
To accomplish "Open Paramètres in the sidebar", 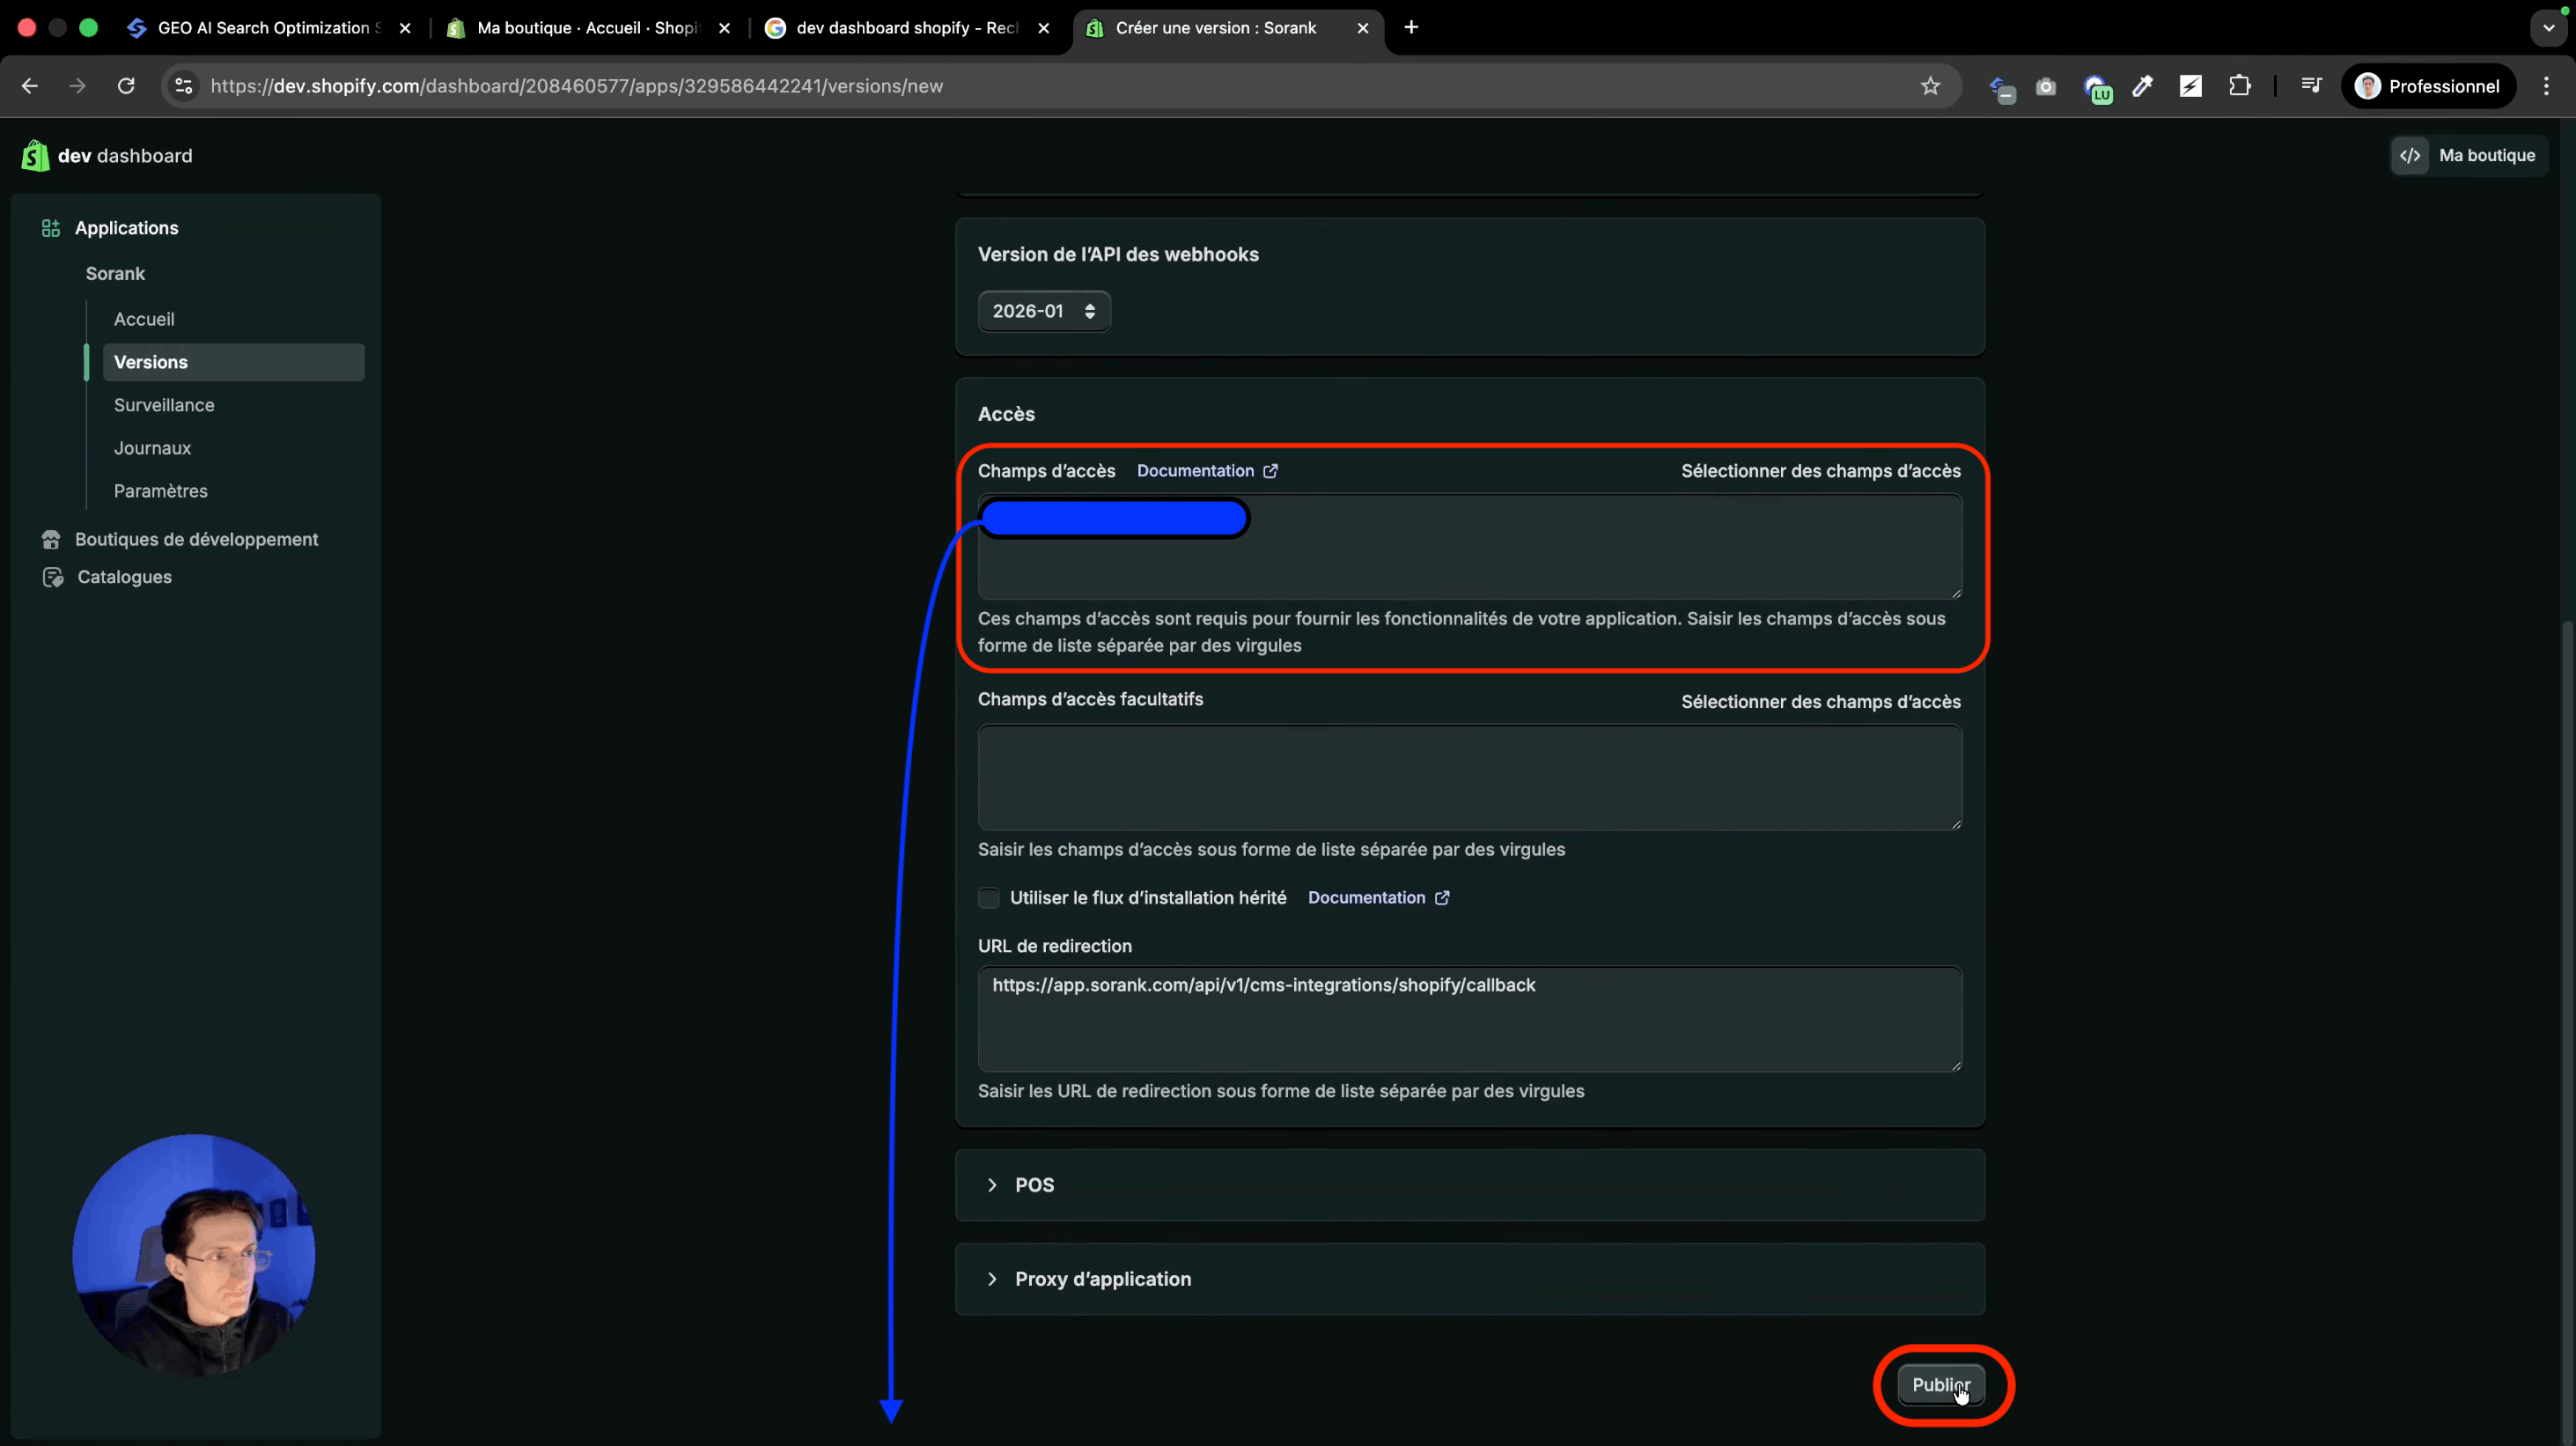I will coord(160,492).
